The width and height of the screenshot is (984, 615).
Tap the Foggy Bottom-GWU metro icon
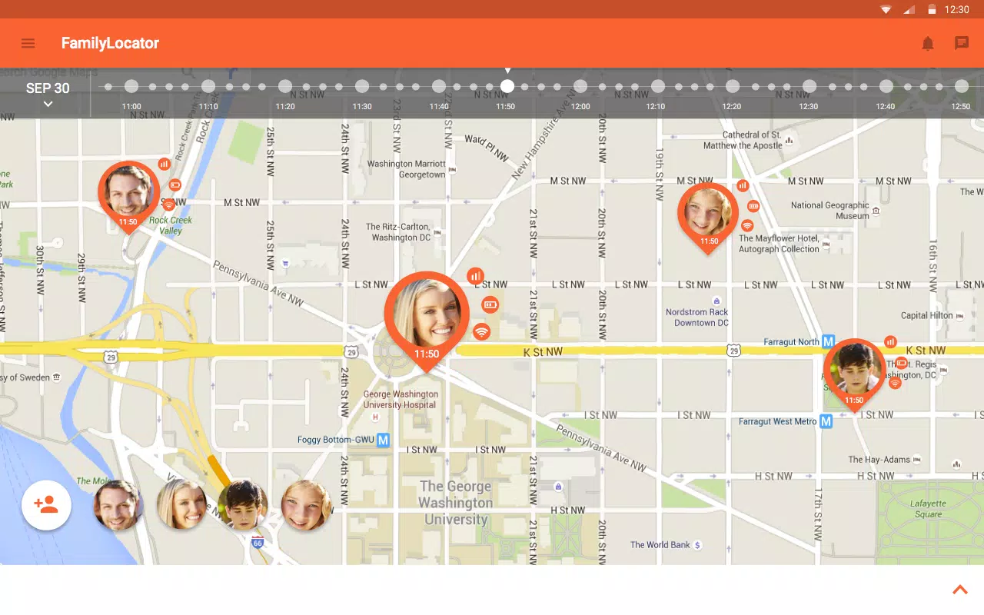[383, 440]
